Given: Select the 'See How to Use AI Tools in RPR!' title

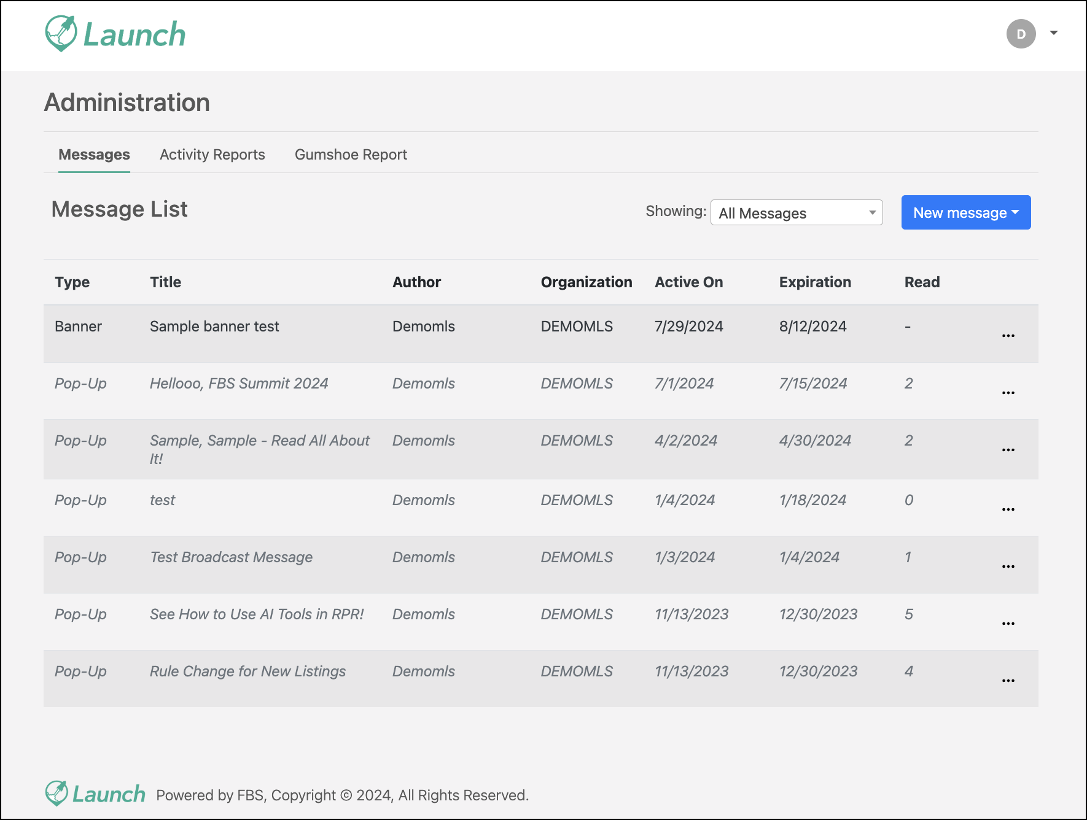Looking at the screenshot, I should 257,614.
